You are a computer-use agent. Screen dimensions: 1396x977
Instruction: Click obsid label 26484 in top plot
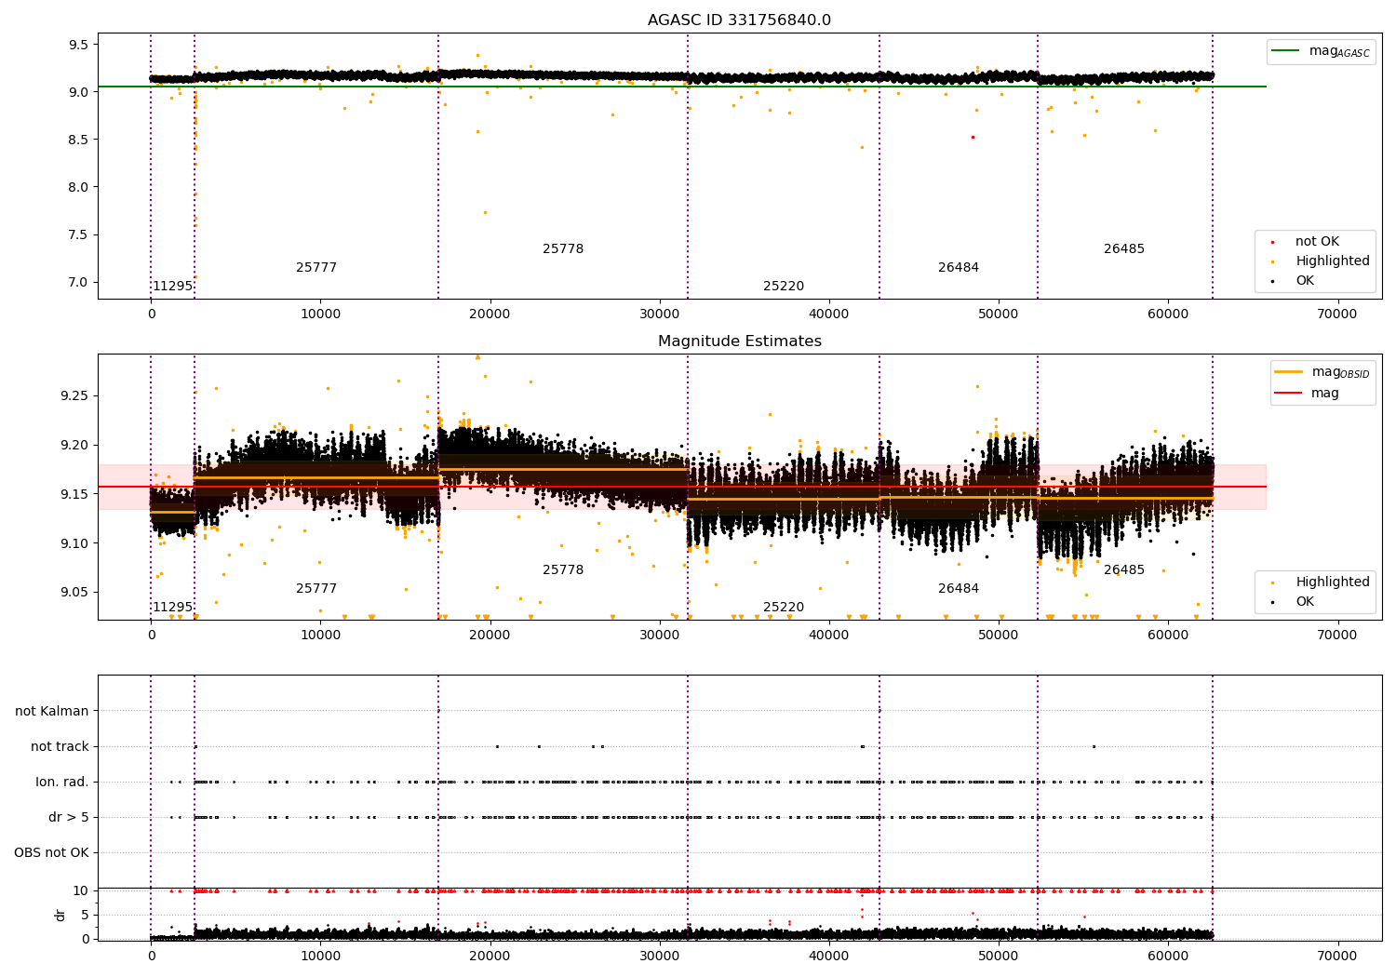pos(959,268)
